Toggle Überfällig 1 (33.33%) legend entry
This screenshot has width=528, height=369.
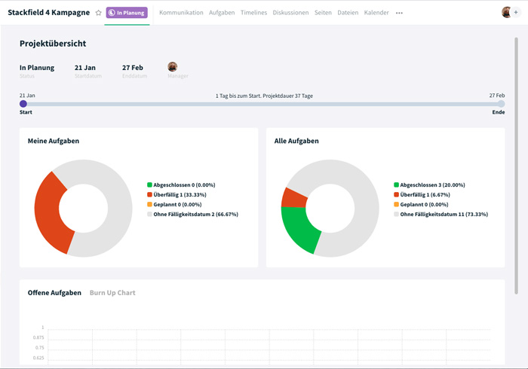177,194
